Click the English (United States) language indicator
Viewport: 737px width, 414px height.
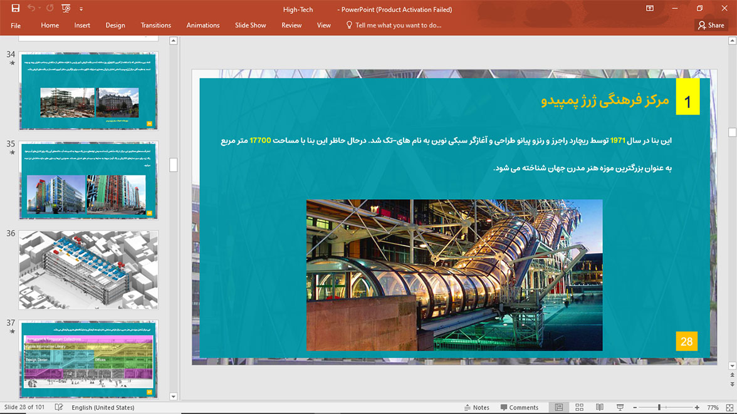pyautogui.click(x=103, y=407)
